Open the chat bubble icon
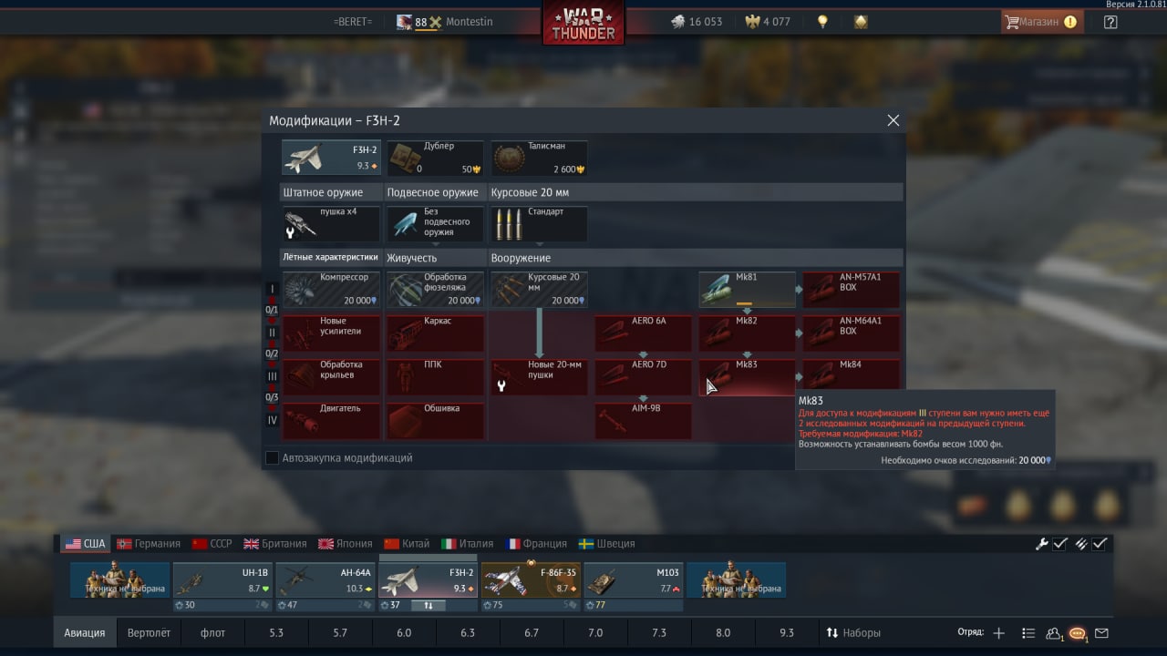This screenshot has width=1167, height=656. 1078,633
